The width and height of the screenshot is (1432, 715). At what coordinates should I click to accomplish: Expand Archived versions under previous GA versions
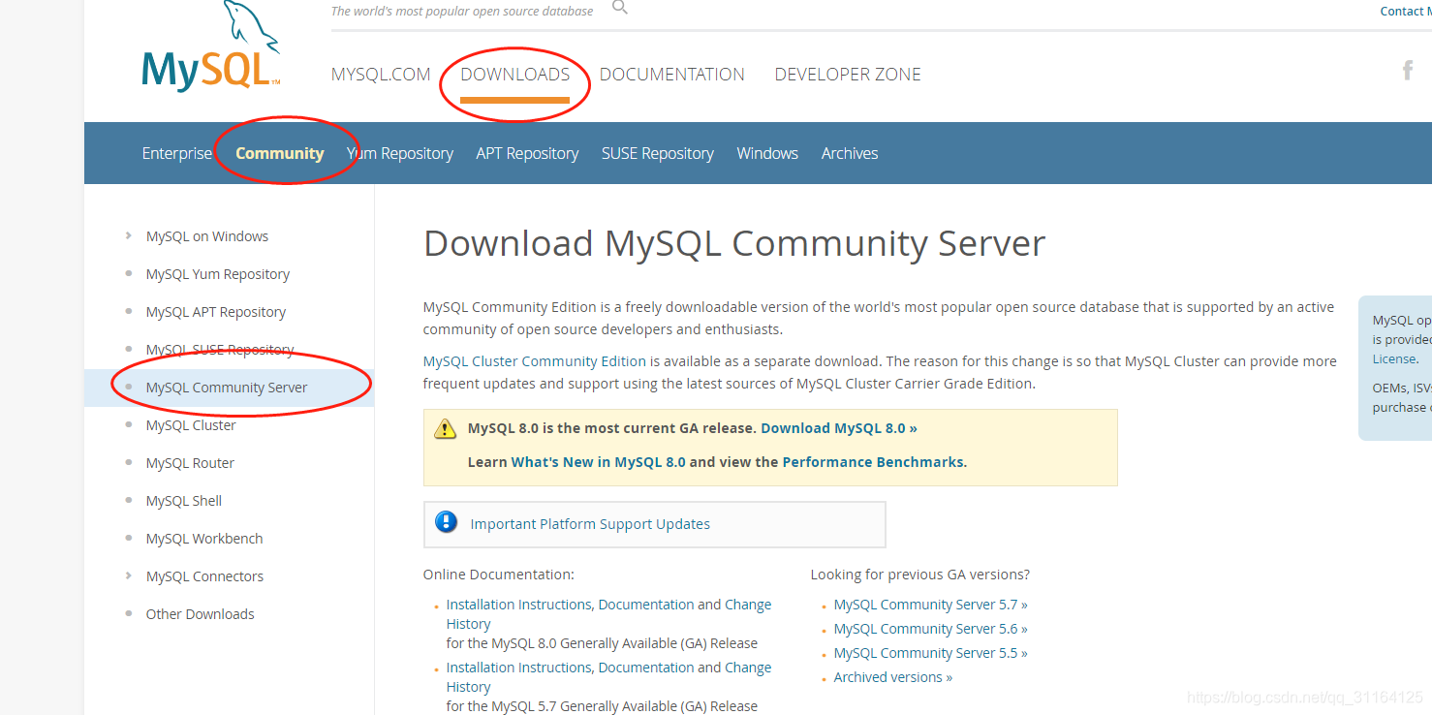point(889,676)
